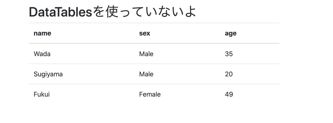Click the word DataTables in the heading

click(60, 12)
